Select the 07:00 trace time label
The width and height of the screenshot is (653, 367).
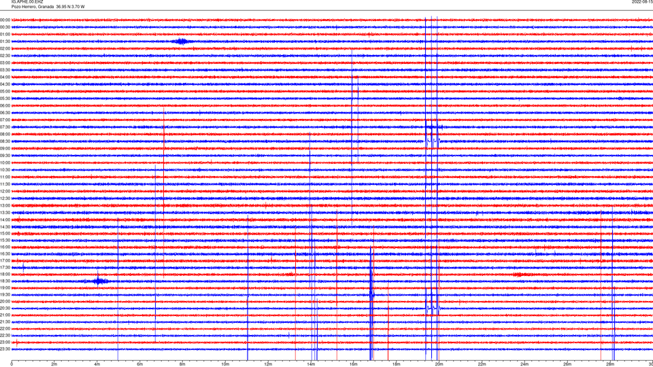[5, 120]
